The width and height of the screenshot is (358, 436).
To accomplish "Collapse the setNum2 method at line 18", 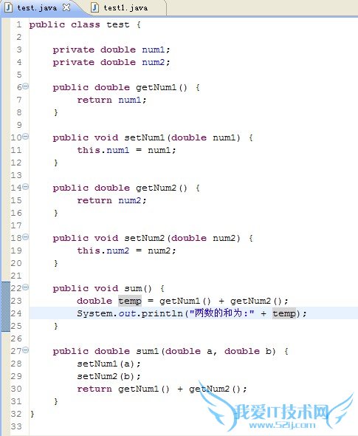I will point(25,237).
